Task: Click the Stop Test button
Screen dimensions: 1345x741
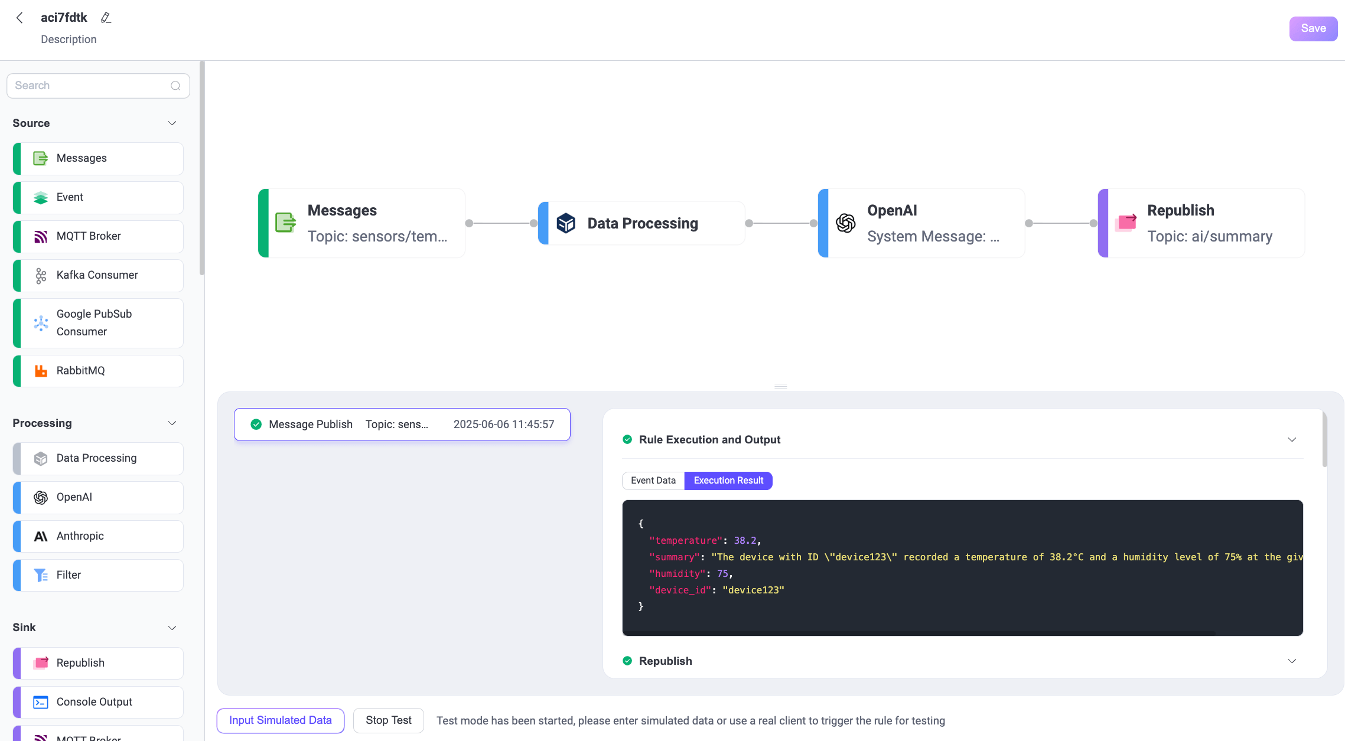Action: 388,720
